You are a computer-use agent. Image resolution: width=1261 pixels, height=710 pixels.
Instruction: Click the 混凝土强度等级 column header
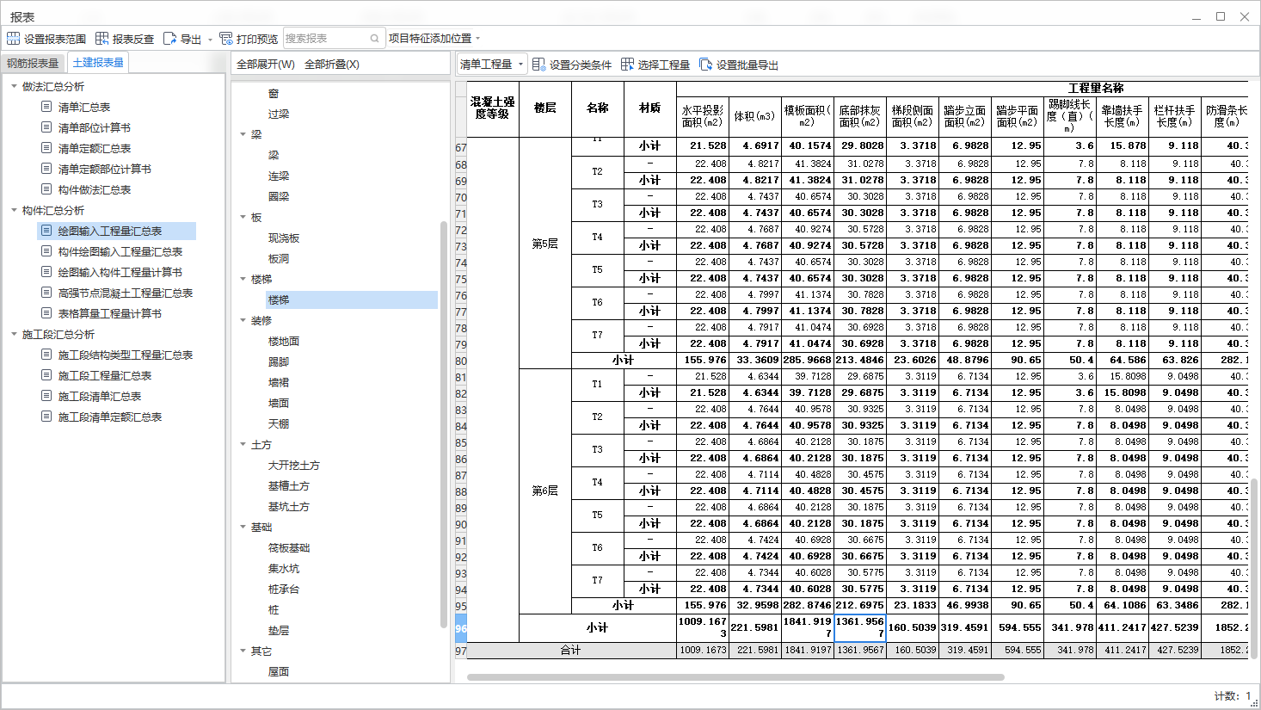tap(493, 108)
